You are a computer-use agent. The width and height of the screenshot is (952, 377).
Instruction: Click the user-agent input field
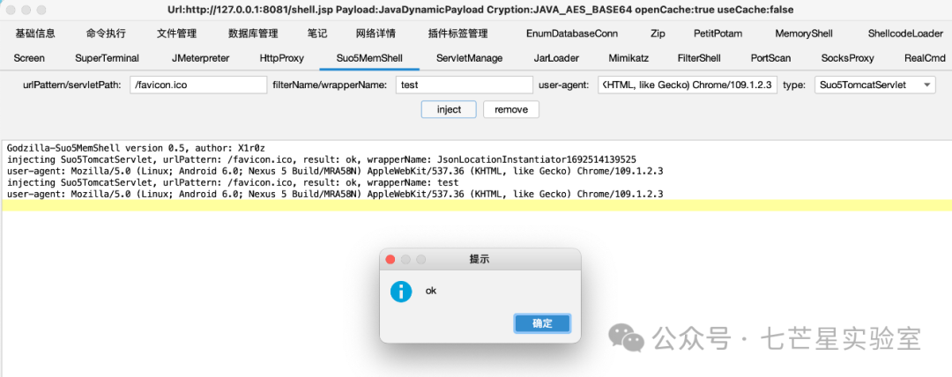pyautogui.click(x=688, y=85)
